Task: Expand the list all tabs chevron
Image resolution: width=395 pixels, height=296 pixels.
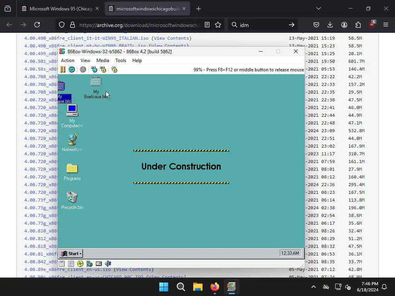Action: pyautogui.click(x=318, y=8)
